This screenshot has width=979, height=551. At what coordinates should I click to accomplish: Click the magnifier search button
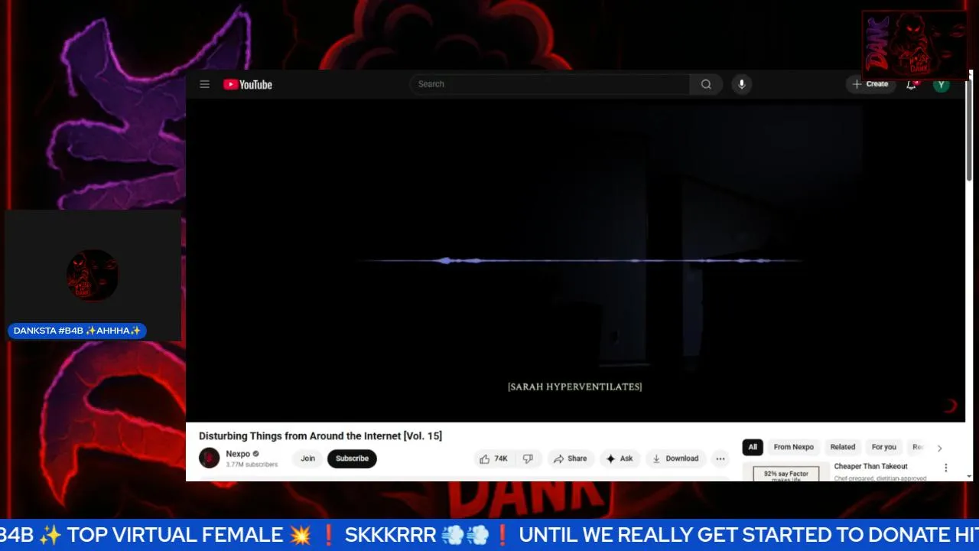click(706, 84)
